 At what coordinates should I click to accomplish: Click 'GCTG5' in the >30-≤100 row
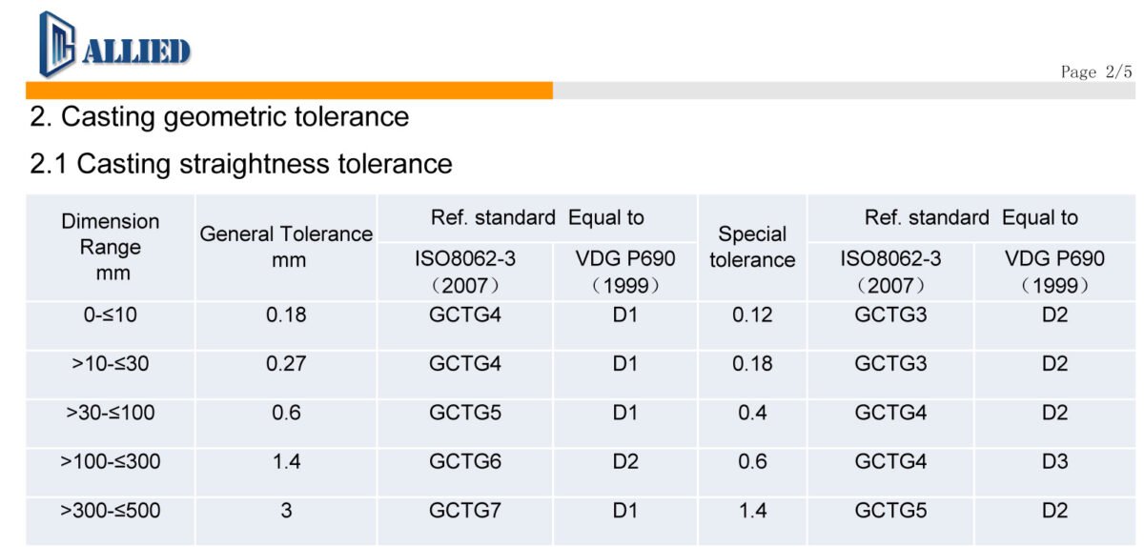point(464,413)
